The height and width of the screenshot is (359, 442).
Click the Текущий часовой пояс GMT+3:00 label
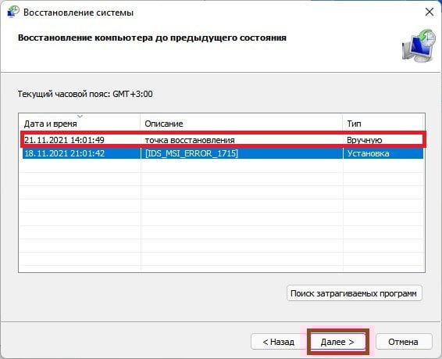[85, 94]
